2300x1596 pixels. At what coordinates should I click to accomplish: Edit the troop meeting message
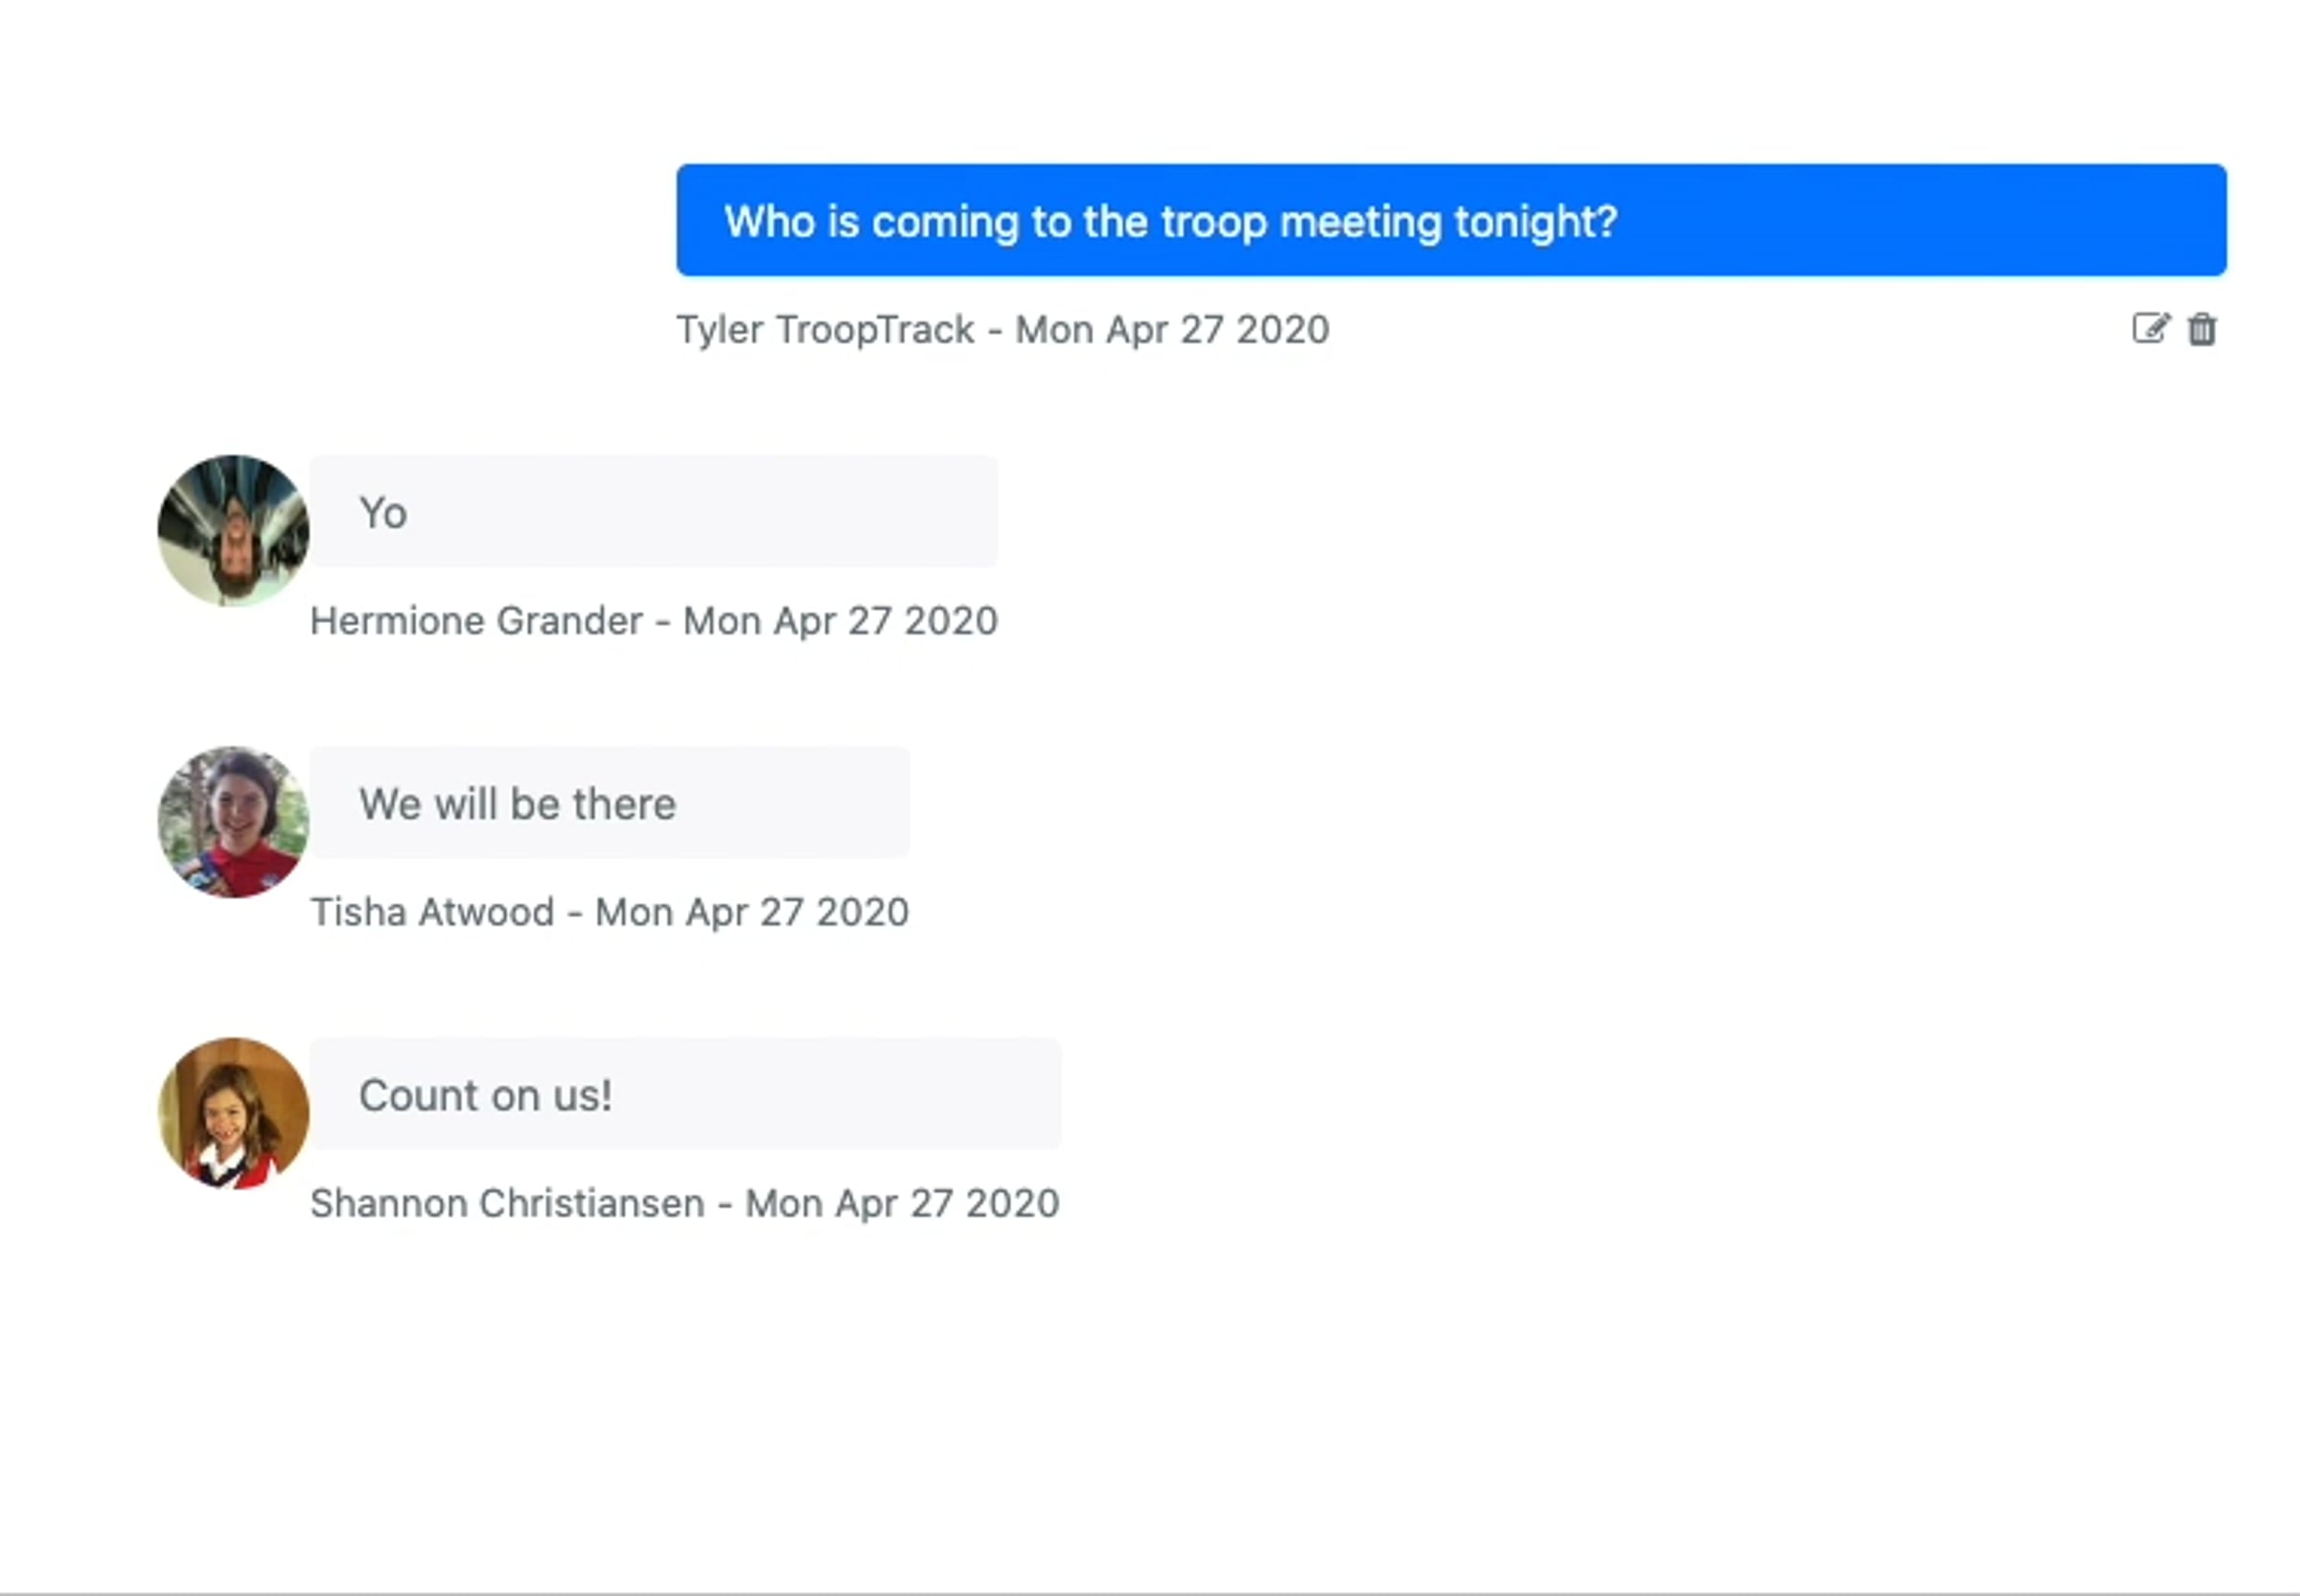[2150, 328]
